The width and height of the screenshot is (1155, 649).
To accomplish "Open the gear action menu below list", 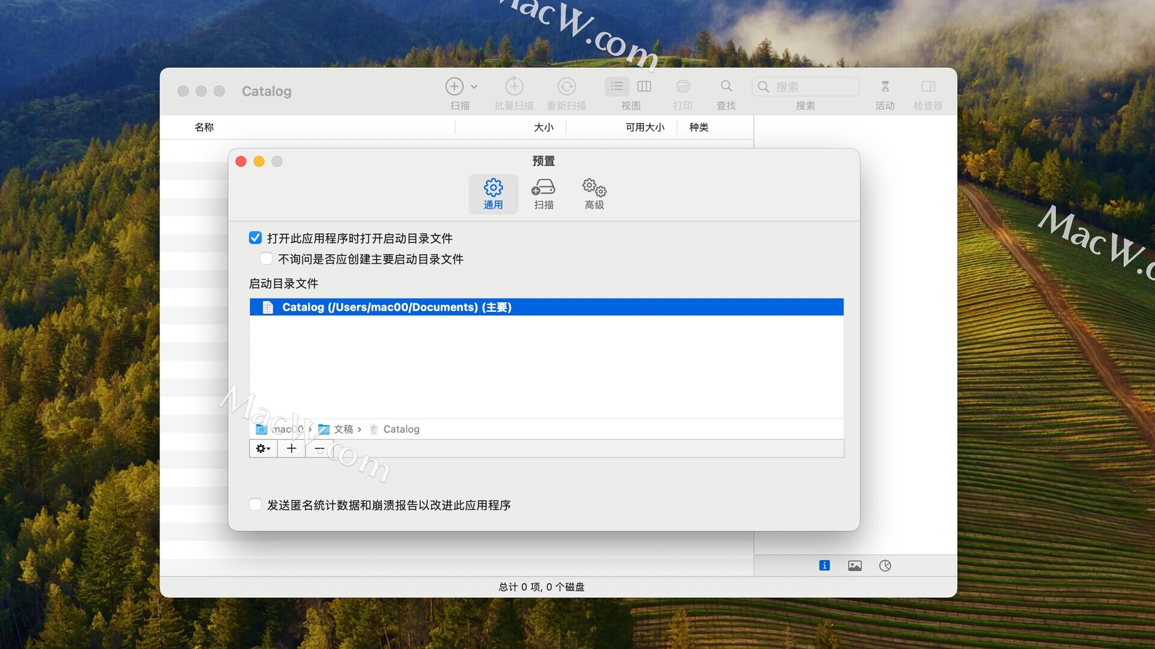I will click(x=263, y=448).
